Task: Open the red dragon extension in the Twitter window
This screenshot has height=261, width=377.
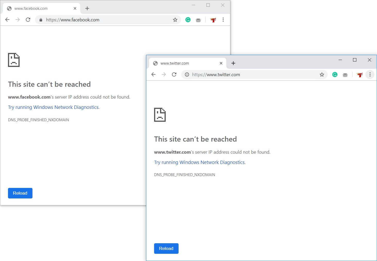Action: [359, 74]
